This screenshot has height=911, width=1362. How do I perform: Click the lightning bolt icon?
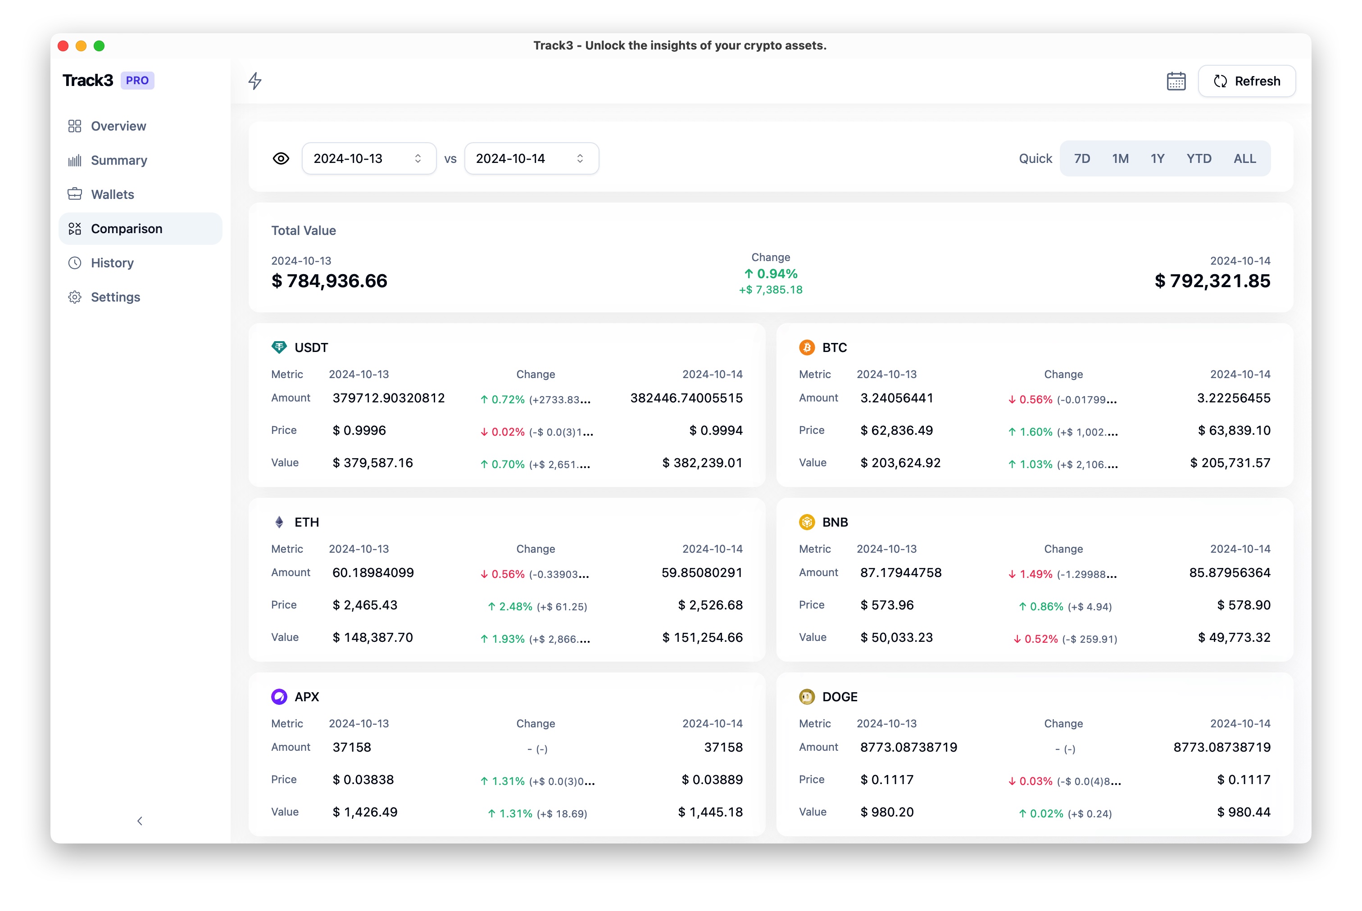coord(254,81)
